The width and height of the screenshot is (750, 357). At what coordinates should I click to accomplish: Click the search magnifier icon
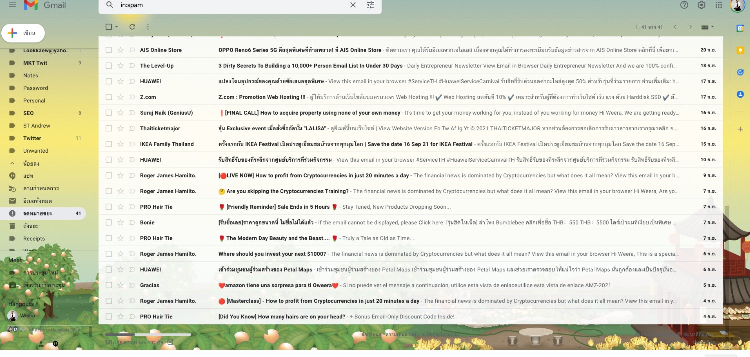click(x=110, y=5)
